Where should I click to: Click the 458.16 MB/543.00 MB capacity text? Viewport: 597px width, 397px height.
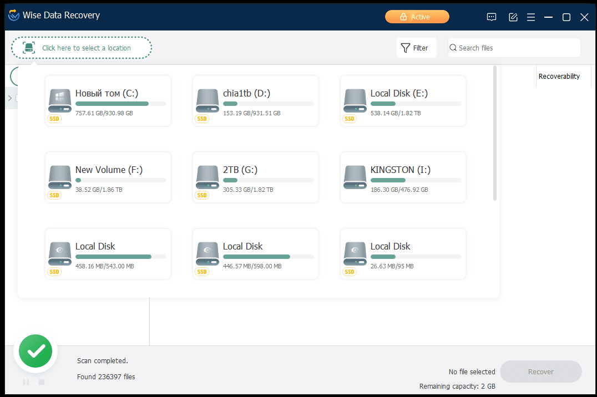coord(105,266)
